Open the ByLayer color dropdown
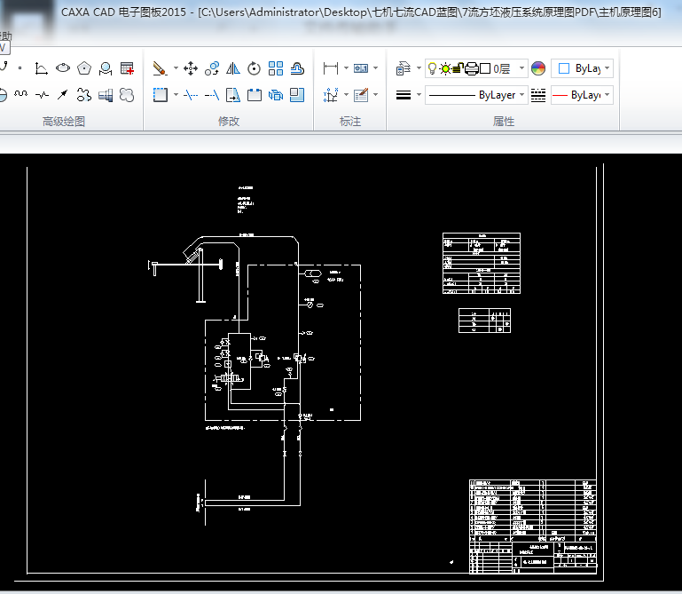This screenshot has width=682, height=594. pyautogui.click(x=607, y=68)
